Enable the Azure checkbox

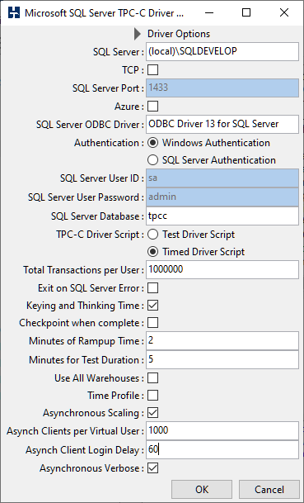pos(152,107)
